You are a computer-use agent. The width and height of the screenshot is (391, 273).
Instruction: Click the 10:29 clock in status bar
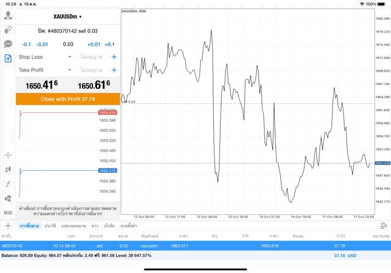click(10, 4)
